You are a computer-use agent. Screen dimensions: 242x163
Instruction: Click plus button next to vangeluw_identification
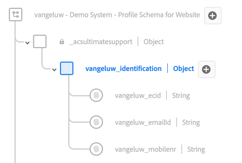[206, 69]
